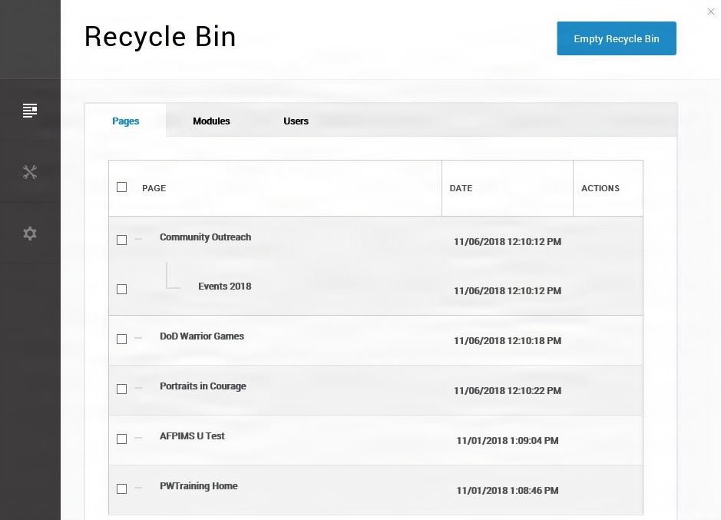Click the ACTIONS column header
This screenshot has height=520, width=721.
click(x=600, y=188)
